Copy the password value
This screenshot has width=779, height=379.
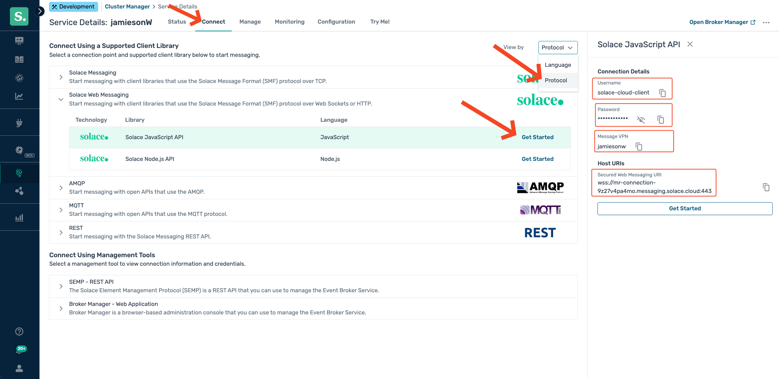pyautogui.click(x=660, y=120)
